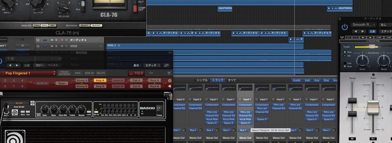Viewport: 392px width, 143px height.
Task: Click TAP tempo button in AmpliTube
Action: pos(151,73)
